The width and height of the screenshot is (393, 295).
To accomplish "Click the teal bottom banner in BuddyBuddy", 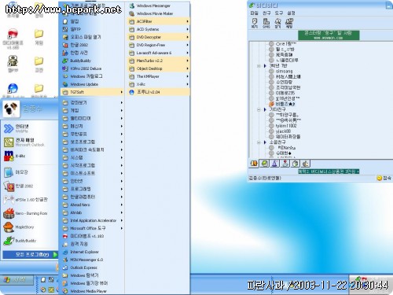I will (x=329, y=171).
